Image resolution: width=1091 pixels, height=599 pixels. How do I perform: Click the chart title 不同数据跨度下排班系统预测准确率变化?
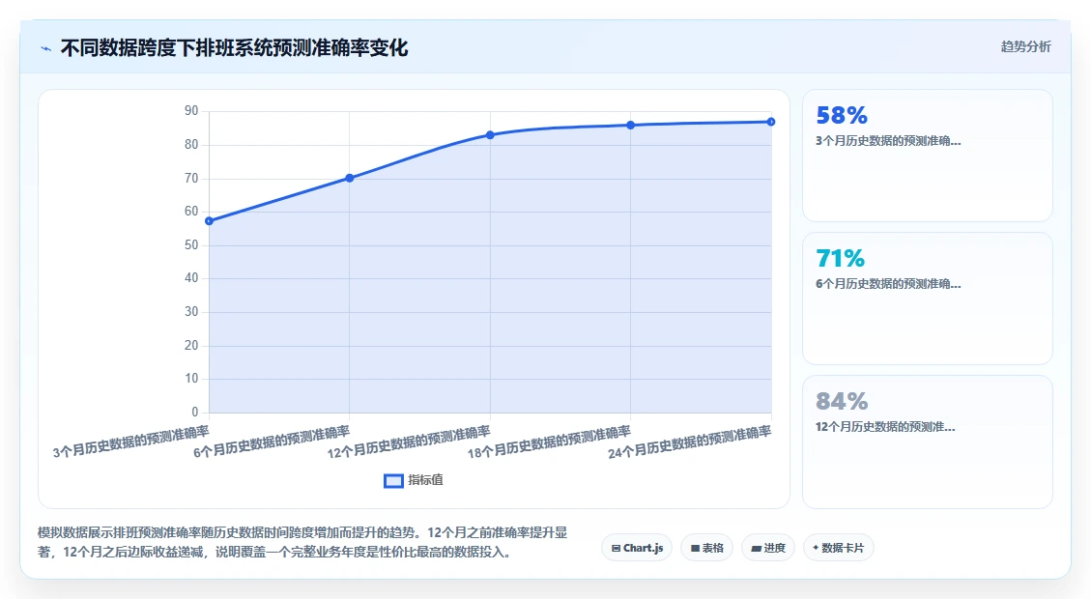point(234,48)
